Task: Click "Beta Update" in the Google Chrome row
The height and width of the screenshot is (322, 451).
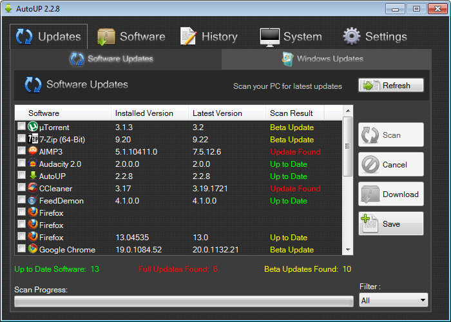Action: [x=292, y=250]
